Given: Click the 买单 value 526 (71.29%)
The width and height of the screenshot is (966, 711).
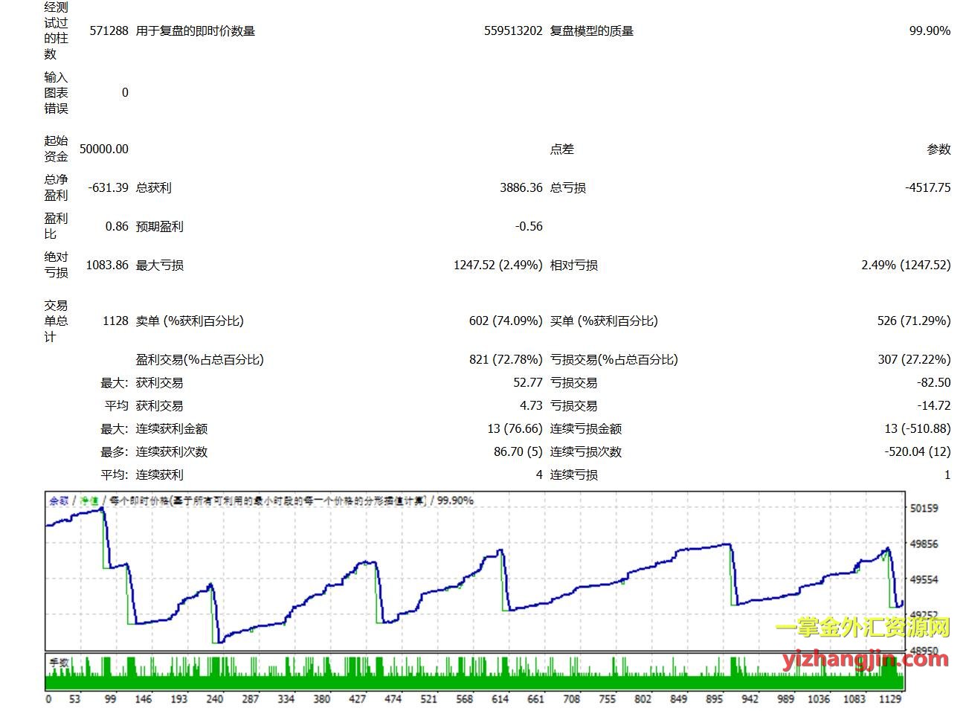Looking at the screenshot, I should pos(913,321).
